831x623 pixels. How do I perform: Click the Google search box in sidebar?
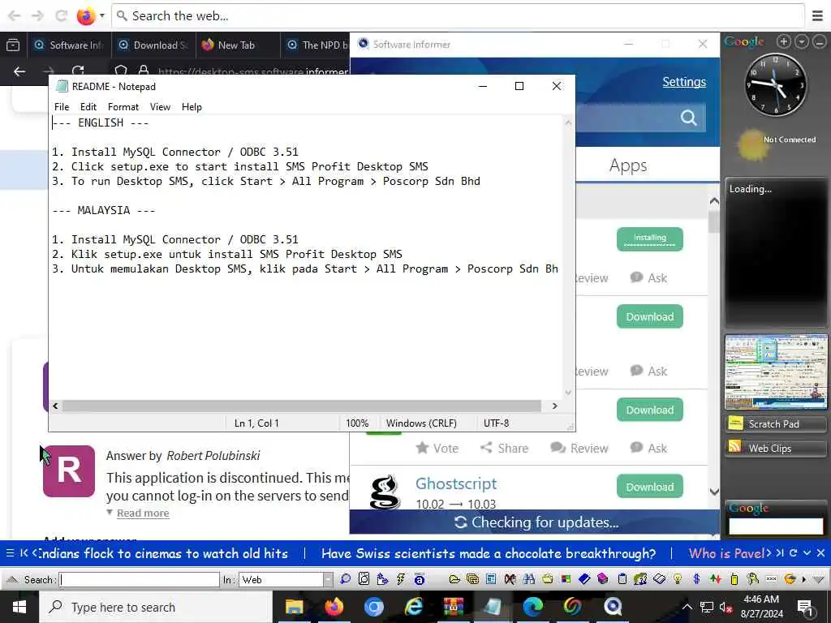click(x=776, y=526)
